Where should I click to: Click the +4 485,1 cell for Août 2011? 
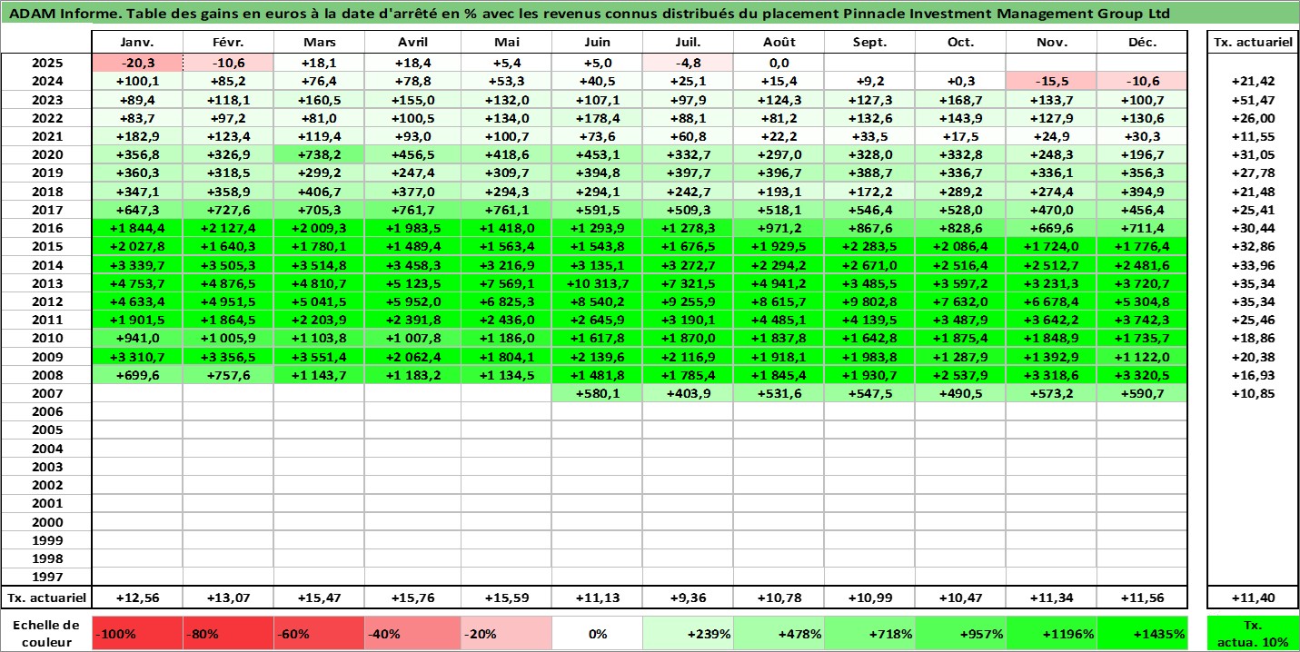click(779, 320)
